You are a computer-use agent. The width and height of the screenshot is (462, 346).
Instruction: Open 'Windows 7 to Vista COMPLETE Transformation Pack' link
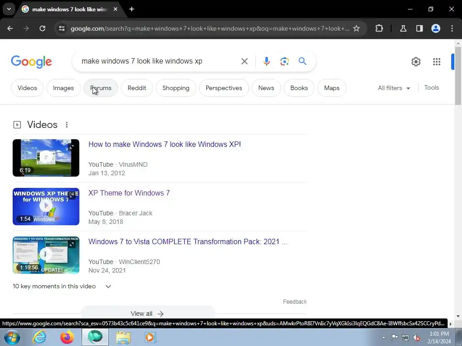click(x=188, y=241)
